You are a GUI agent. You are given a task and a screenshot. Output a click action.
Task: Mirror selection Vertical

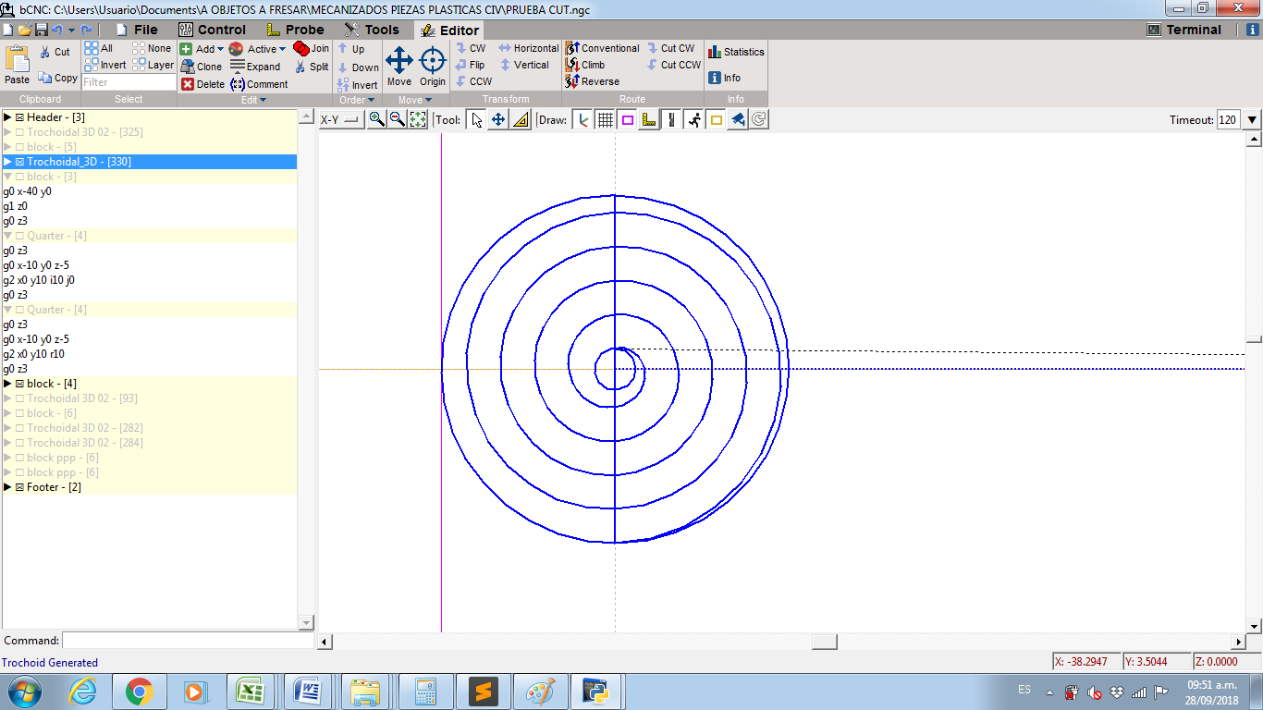click(524, 65)
